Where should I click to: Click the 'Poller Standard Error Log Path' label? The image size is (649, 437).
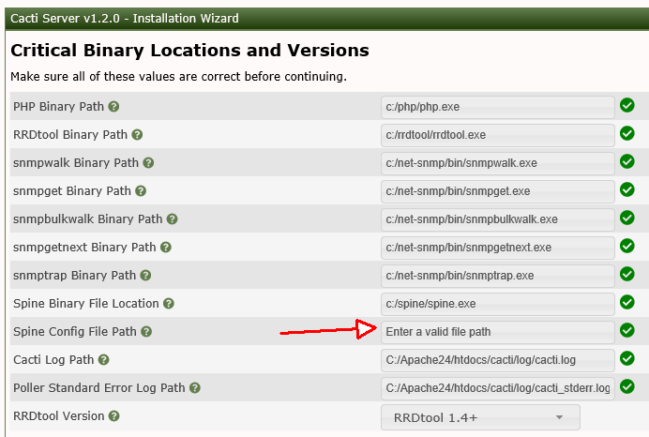click(x=99, y=387)
